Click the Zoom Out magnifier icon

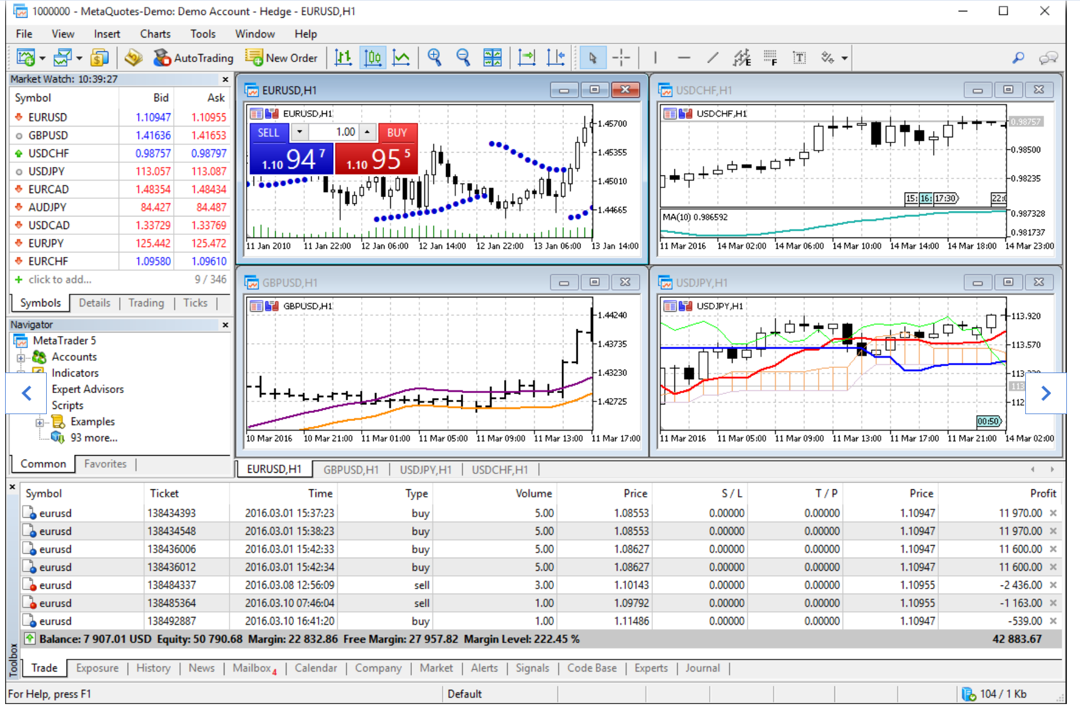pos(463,58)
